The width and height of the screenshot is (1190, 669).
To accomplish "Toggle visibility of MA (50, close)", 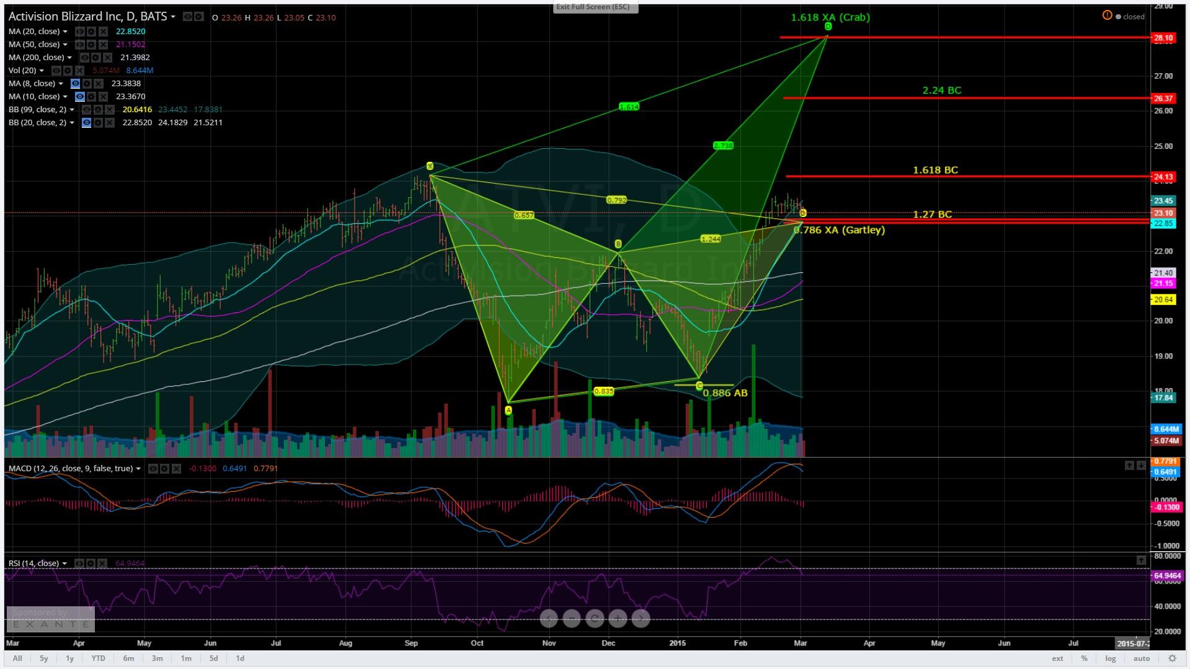I will tap(80, 45).
